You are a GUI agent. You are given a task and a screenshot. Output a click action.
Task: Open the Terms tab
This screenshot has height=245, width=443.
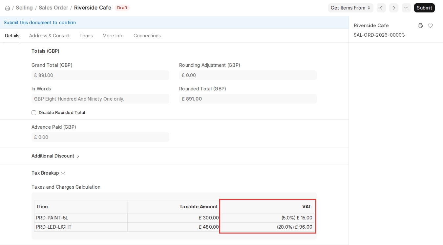pos(86,36)
